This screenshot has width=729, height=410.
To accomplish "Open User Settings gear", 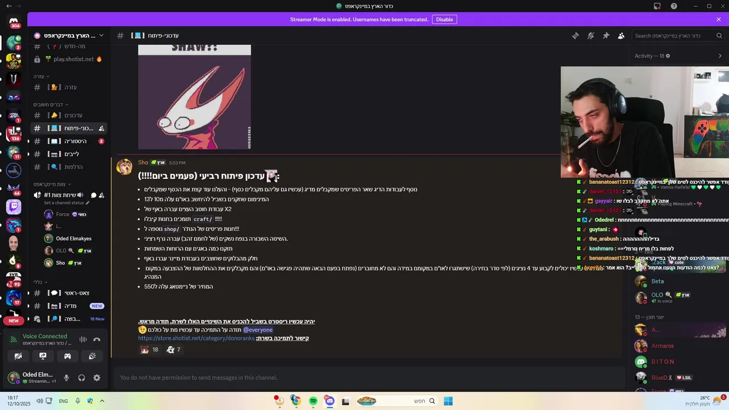I will pos(97,378).
